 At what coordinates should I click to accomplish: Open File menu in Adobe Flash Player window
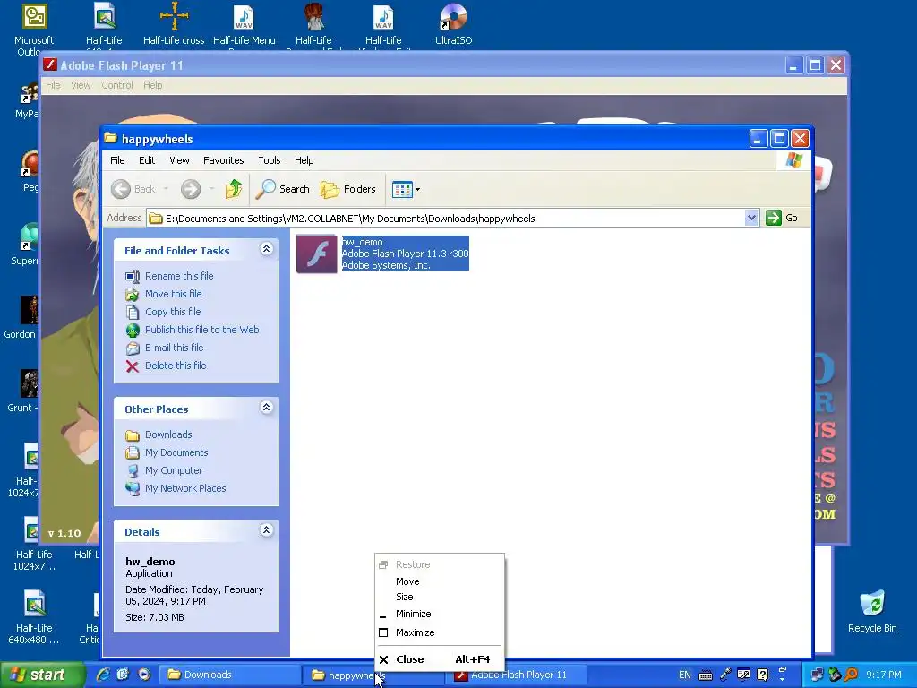click(x=53, y=85)
